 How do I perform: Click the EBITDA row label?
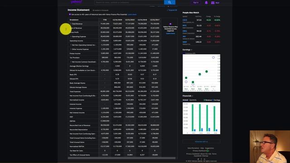[72, 121]
